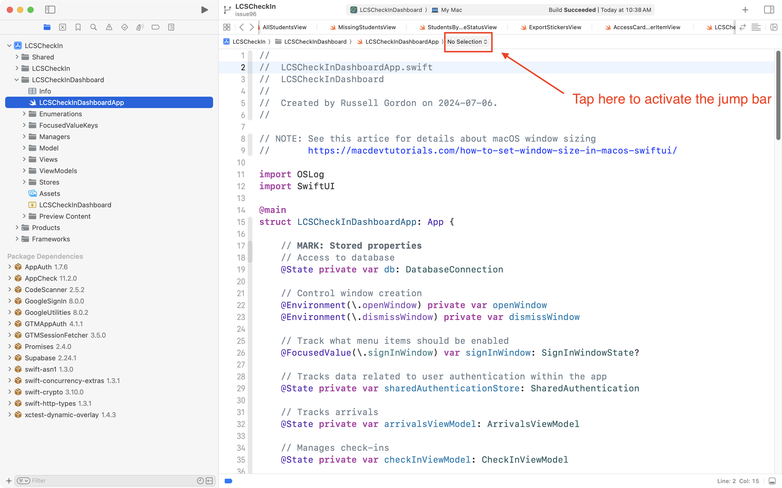Toggle the debug area at bottom right
782x488 pixels.
point(772,481)
